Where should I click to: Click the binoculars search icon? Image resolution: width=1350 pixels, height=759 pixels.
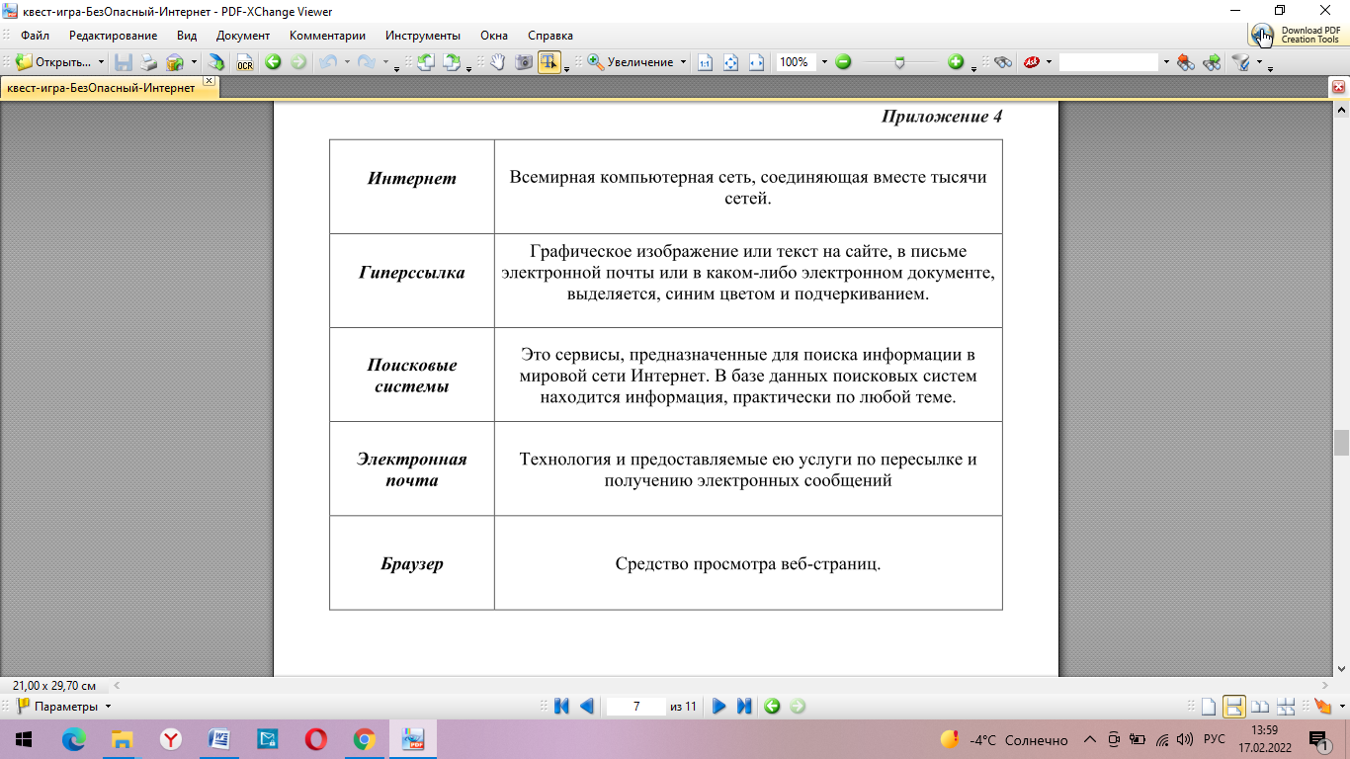[x=1003, y=62]
